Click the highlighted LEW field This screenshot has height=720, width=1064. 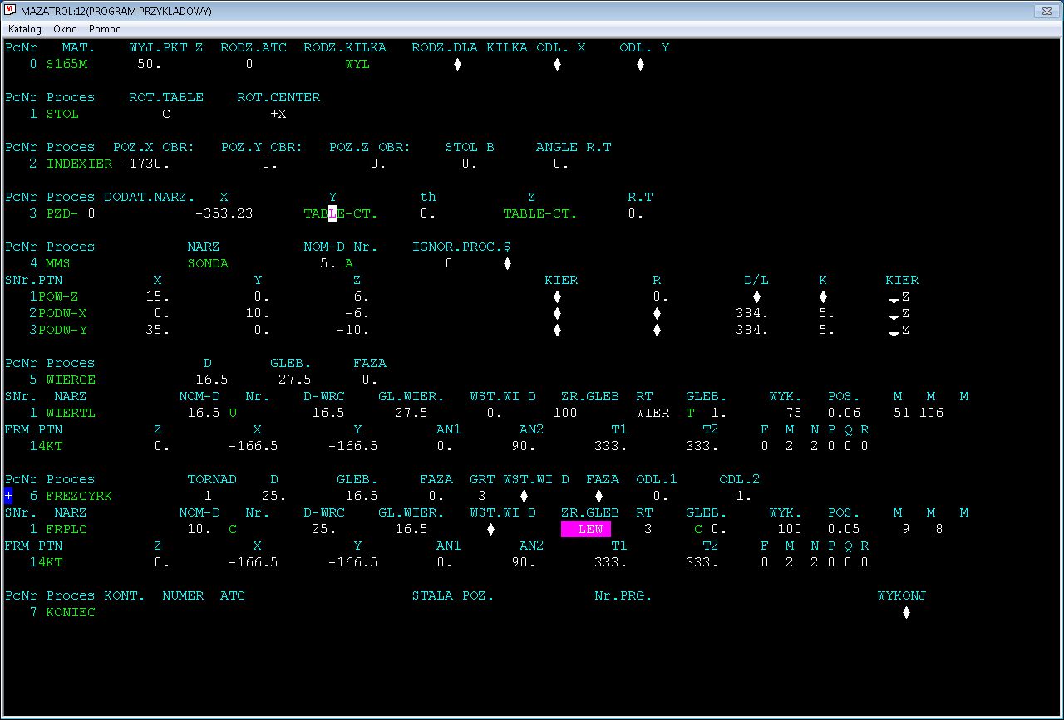pos(586,529)
